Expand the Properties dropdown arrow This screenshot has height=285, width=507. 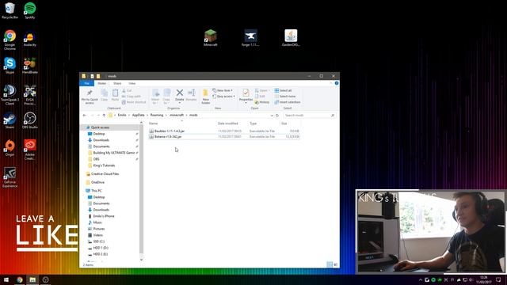[x=246, y=103]
